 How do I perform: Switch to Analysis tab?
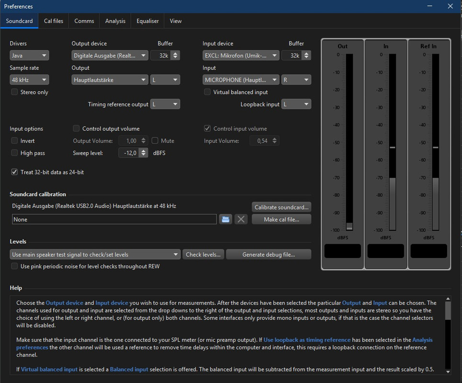[115, 21]
